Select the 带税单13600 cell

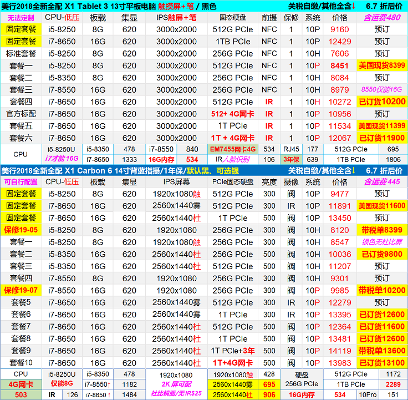(x=382, y=351)
